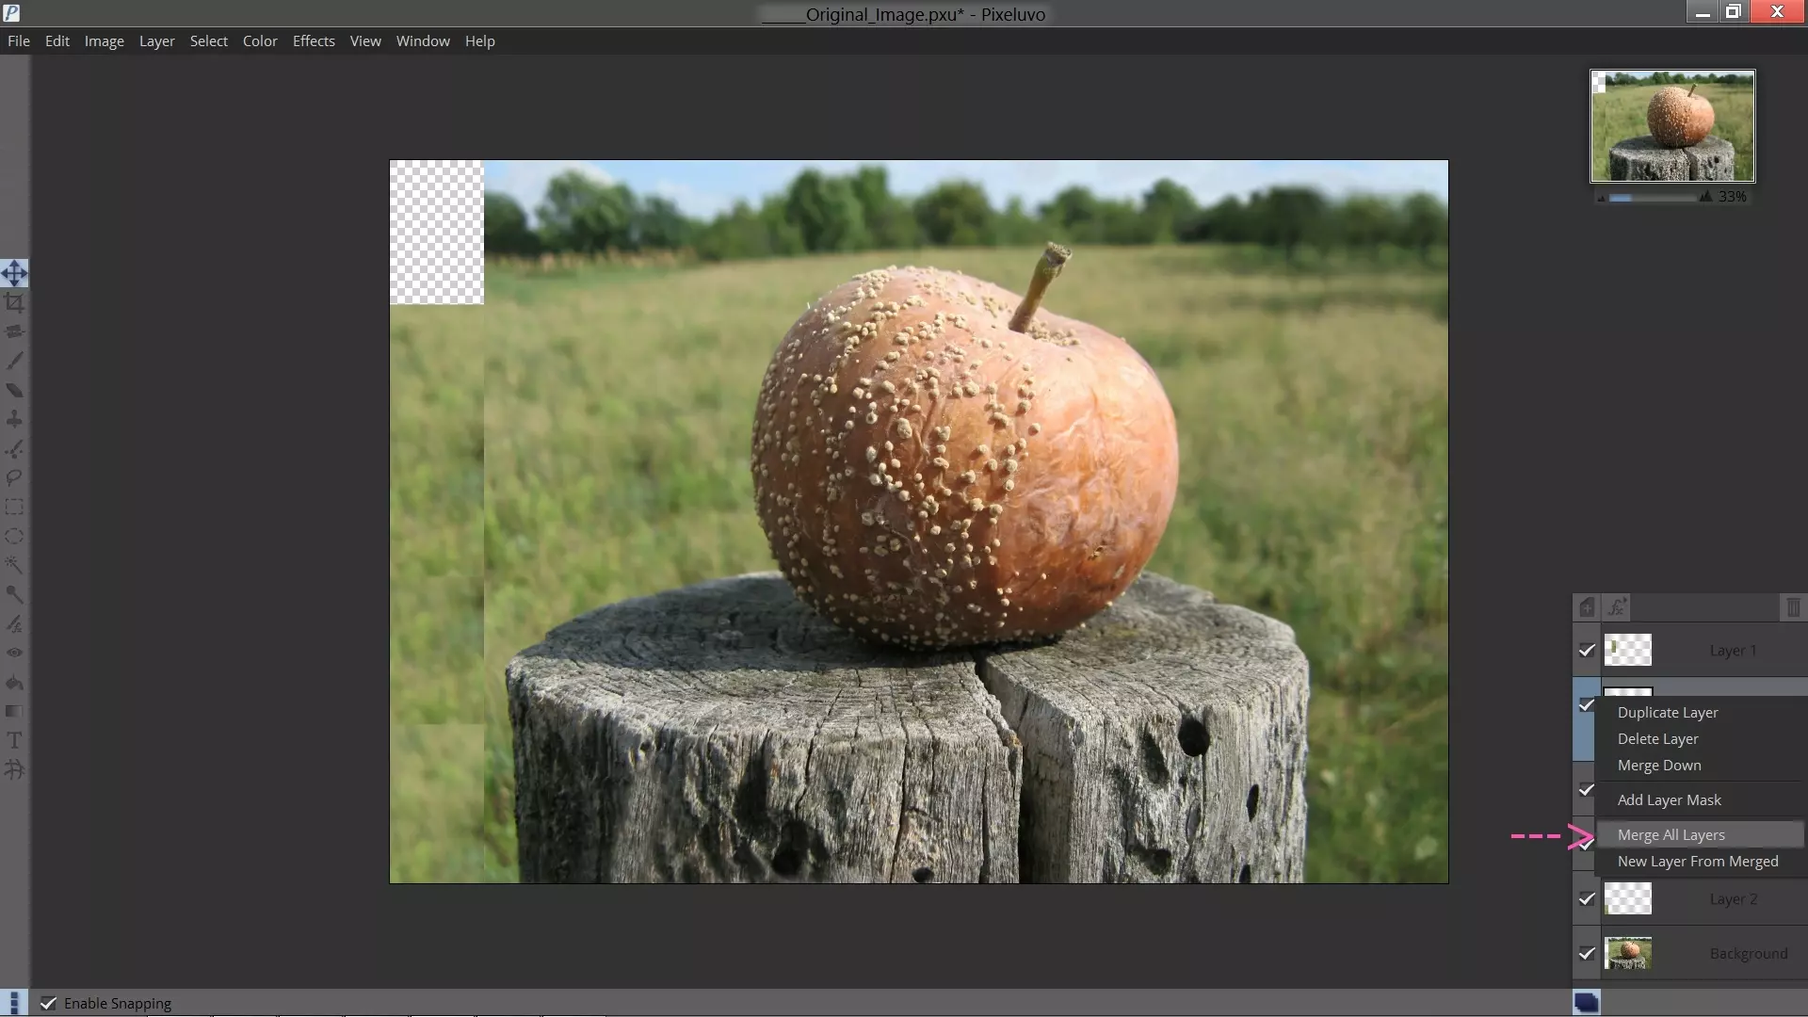Select the Text tool

(14, 741)
